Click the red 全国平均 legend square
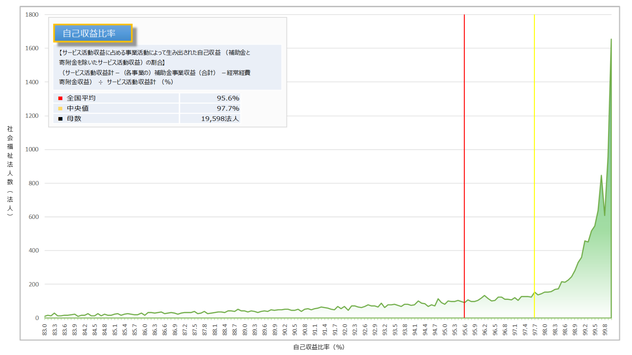 pos(60,98)
